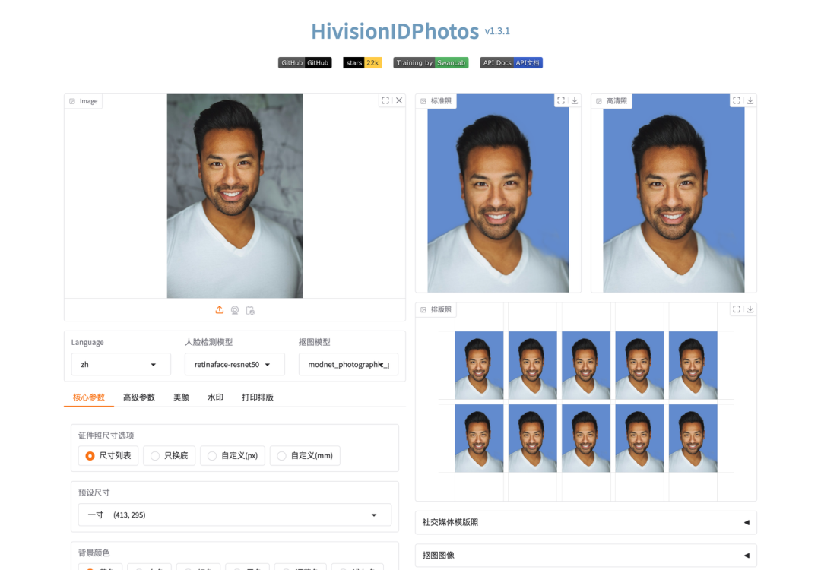Open the Language dropdown showing zh

pos(121,364)
